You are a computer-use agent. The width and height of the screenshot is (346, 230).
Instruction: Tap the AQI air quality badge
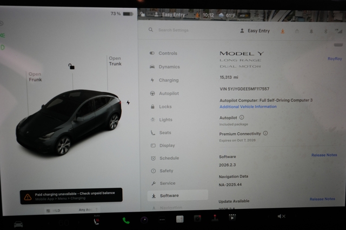pos(244,16)
